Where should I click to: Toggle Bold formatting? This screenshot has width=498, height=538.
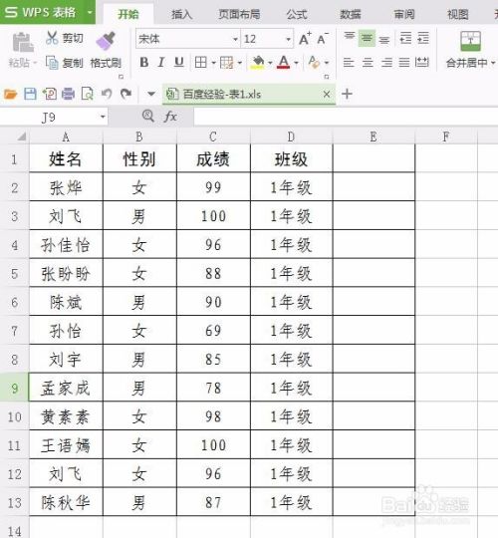click(x=144, y=63)
